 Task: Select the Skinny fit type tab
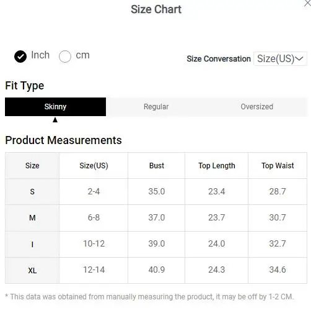[55, 107]
